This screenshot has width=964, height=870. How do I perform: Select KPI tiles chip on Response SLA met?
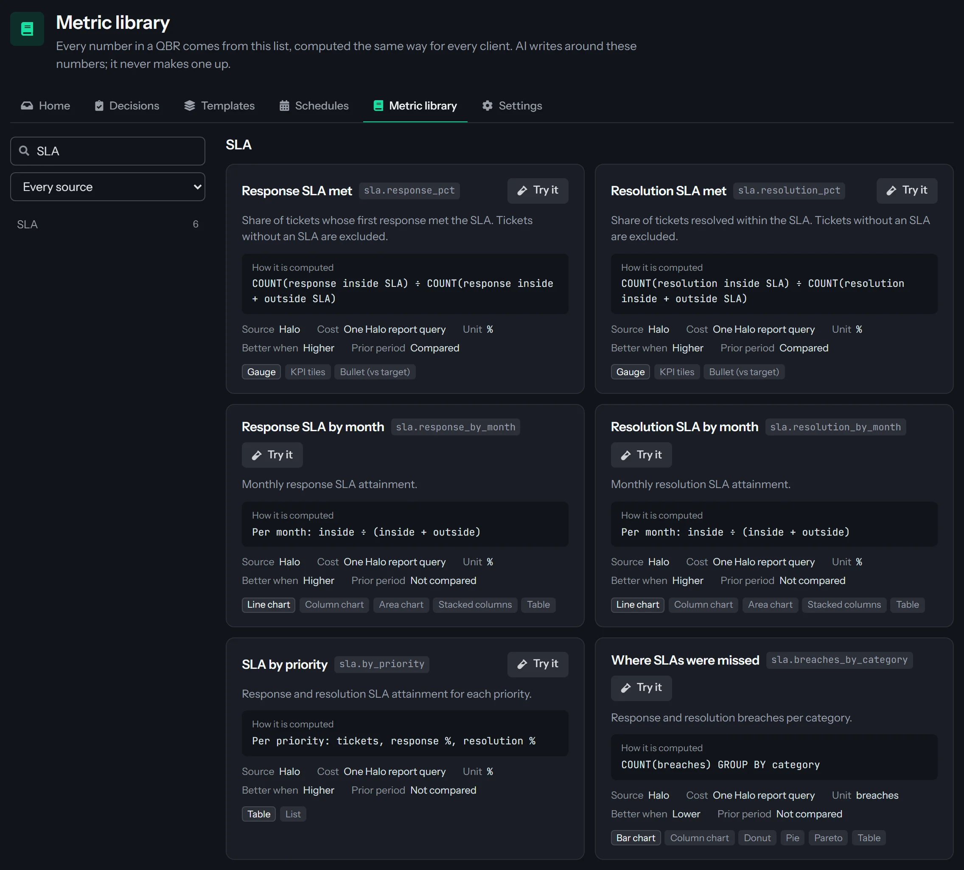[308, 372]
